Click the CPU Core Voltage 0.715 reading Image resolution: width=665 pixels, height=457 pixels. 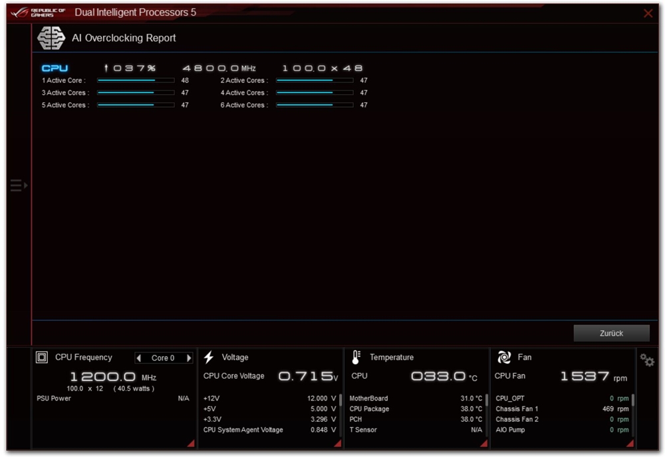[x=308, y=376]
